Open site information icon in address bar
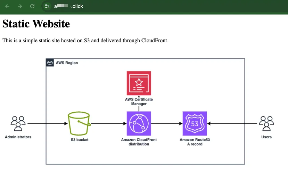This screenshot has height=181, width=288. pos(47,7)
